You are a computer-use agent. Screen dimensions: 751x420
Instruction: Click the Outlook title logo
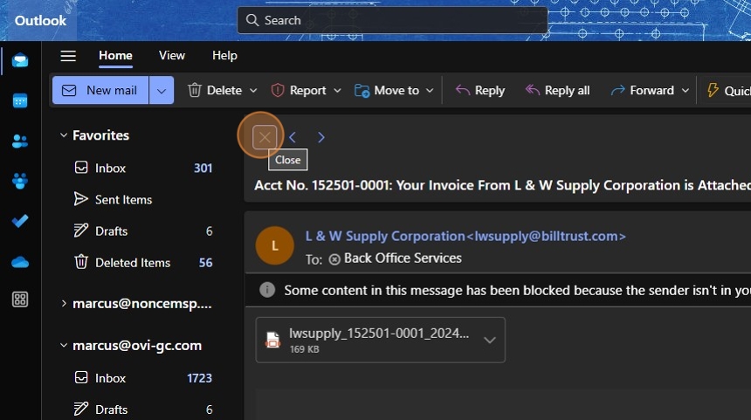click(40, 21)
